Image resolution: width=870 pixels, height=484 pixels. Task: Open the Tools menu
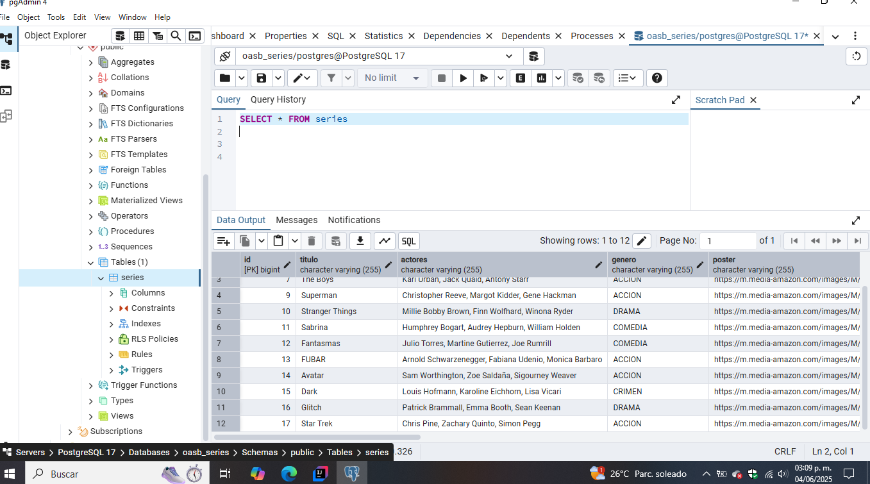[x=56, y=17]
